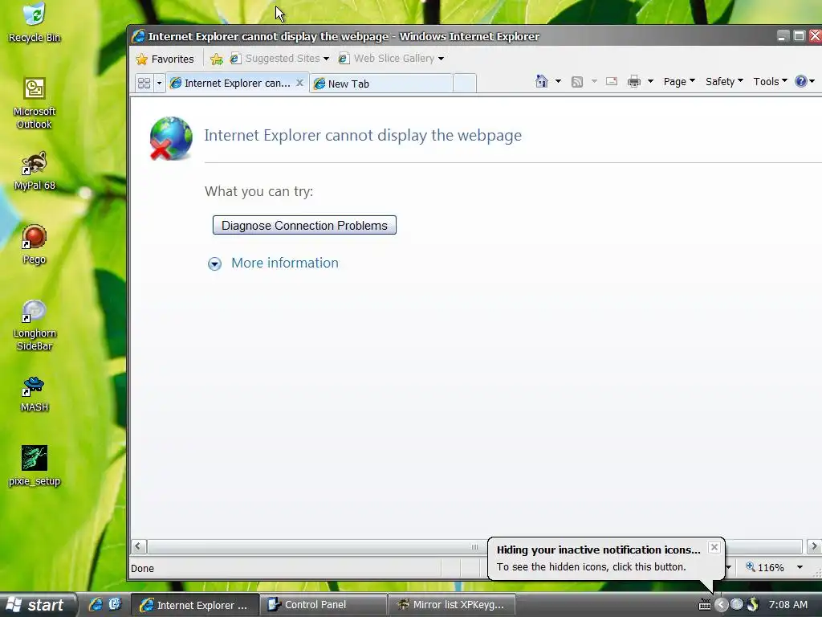Switch to Mirror list XPKeyg... taskbar button
The image size is (822, 617).
click(452, 605)
